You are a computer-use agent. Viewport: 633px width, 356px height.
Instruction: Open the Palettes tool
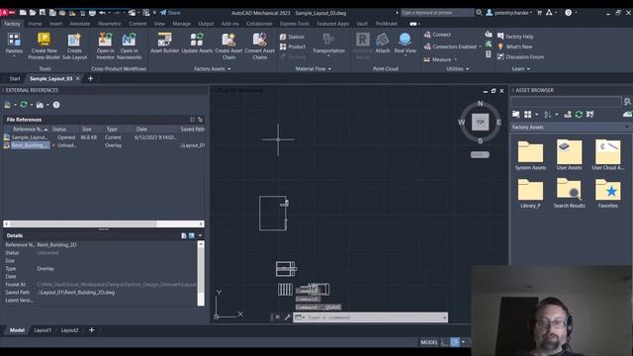point(14,44)
